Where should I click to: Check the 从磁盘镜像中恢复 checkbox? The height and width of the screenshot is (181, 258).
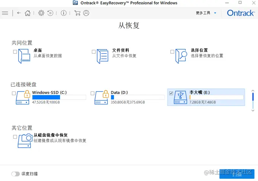click(x=15, y=137)
